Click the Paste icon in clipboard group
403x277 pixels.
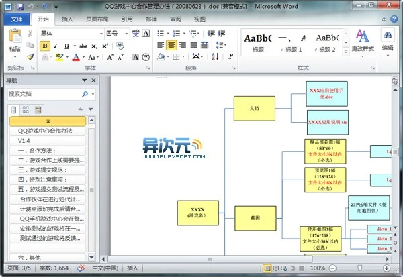(15, 36)
